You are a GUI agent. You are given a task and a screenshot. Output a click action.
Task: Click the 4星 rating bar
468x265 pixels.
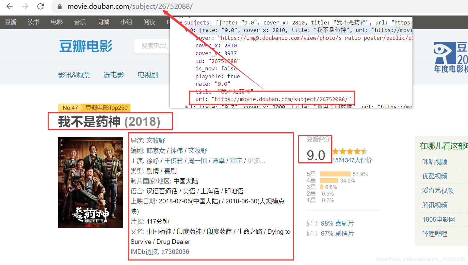point(329,181)
